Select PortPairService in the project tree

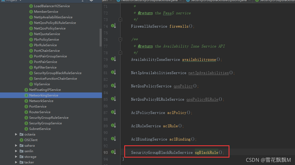coord(45,62)
